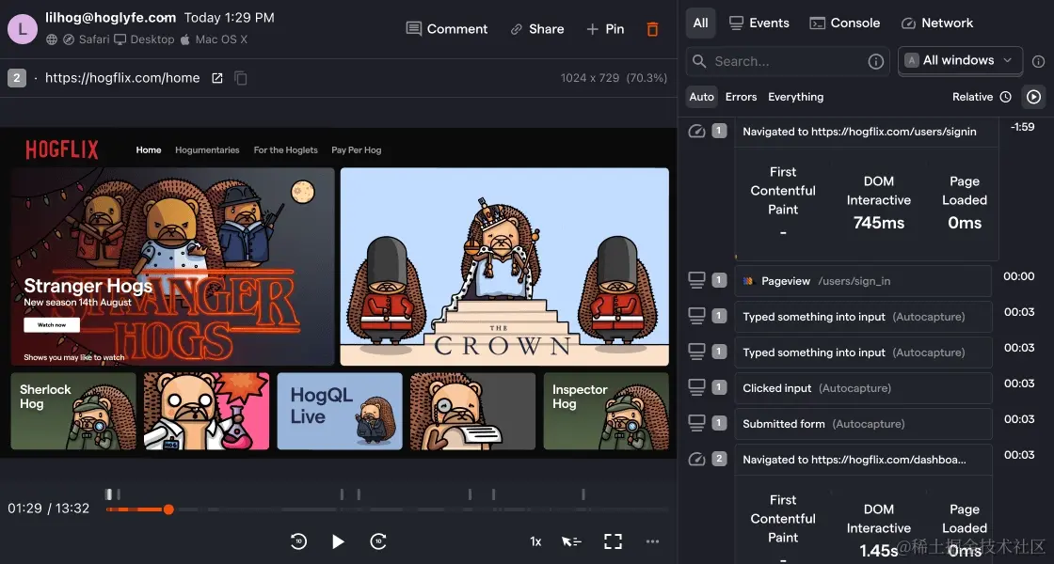The image size is (1054, 564).
Task: Click the info icon beside All windows
Action: click(x=1038, y=61)
